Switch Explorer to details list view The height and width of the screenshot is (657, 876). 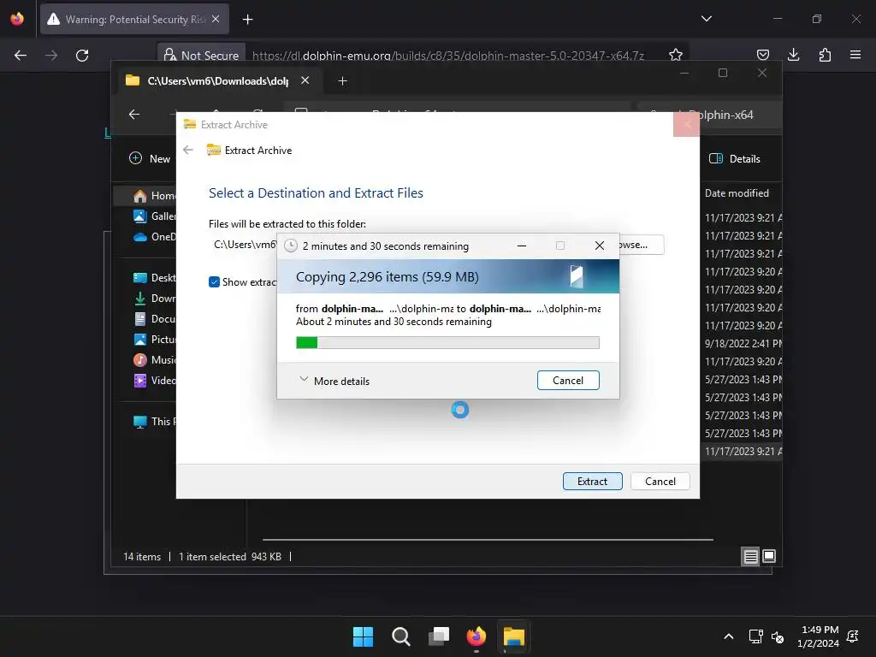pyautogui.click(x=750, y=556)
